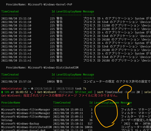This screenshot has height=131, width=151.
Task: Select the timestamp 2022/08/30 15:10:11
Action: click(x=68, y=124)
